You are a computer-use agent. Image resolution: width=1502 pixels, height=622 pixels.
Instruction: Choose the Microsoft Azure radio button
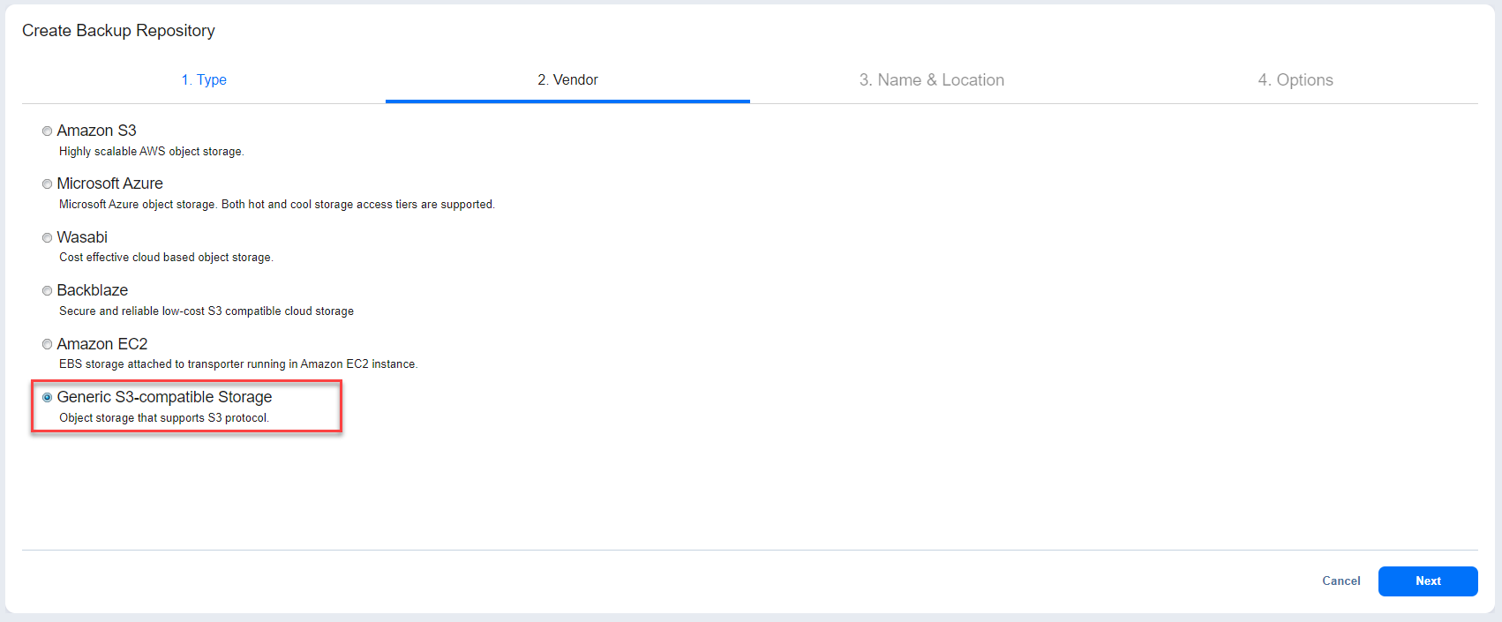[48, 184]
